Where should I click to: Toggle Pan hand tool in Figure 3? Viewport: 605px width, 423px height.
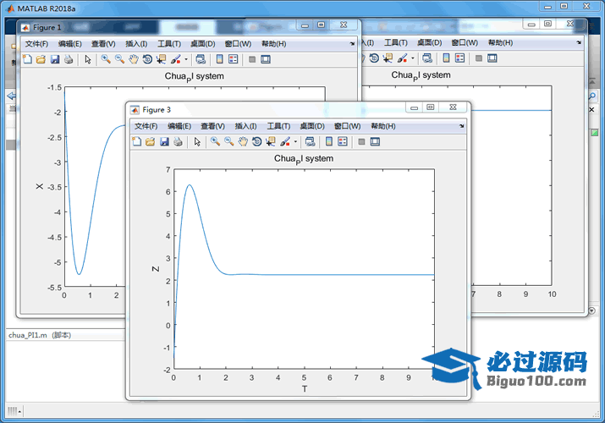pyautogui.click(x=243, y=141)
